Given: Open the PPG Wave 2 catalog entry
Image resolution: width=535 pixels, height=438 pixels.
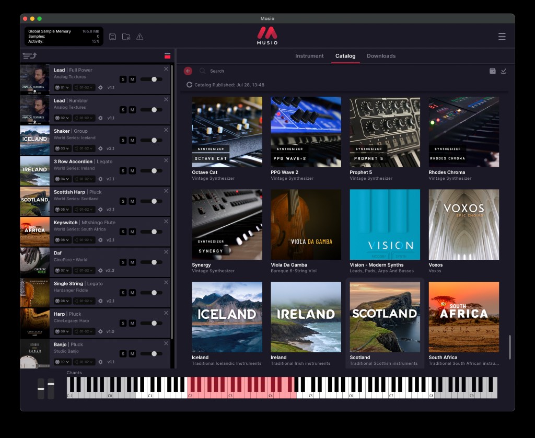Looking at the screenshot, I should coord(306,139).
